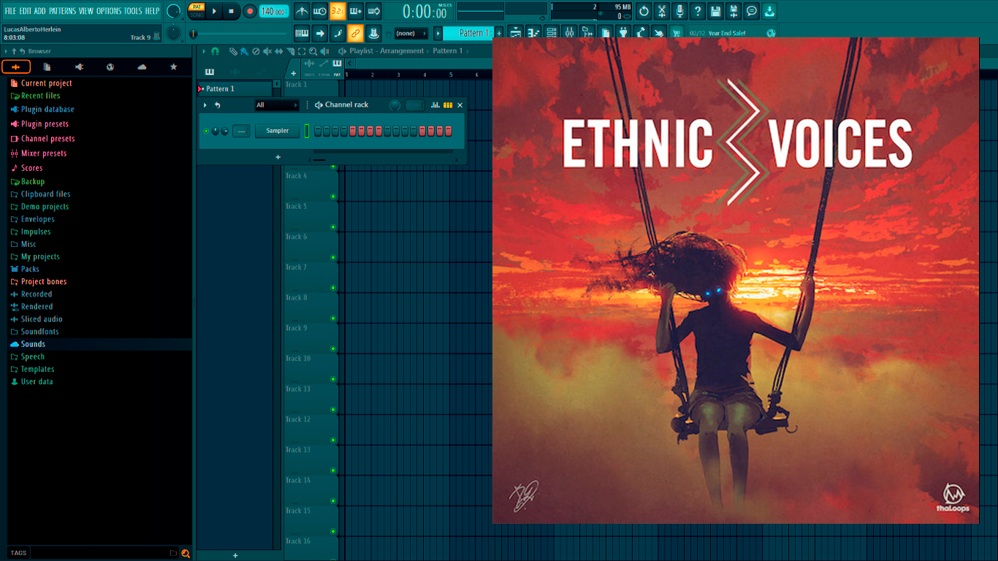This screenshot has height=561, width=998.
Task: Toggle the 3.2.1 countdown before recording
Action: point(338,11)
